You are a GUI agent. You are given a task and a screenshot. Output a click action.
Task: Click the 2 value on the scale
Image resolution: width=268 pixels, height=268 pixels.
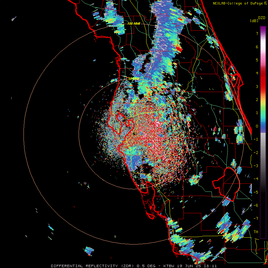pos(257,100)
